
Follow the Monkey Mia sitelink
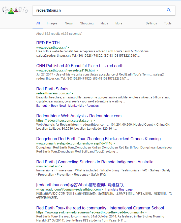coord(76,106)
